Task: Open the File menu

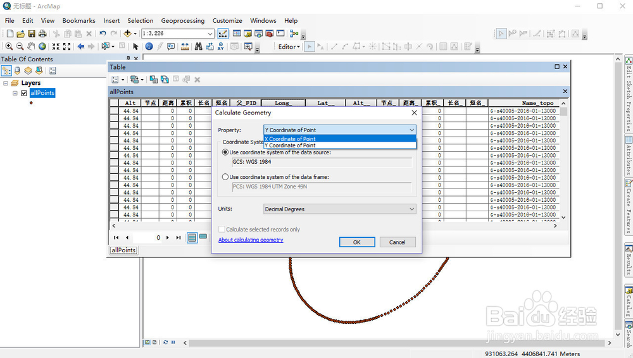Action: [9, 21]
